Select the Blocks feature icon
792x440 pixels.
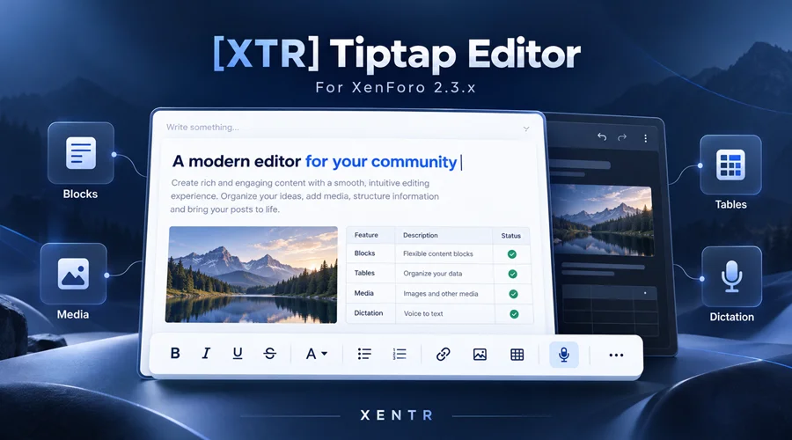coord(81,153)
